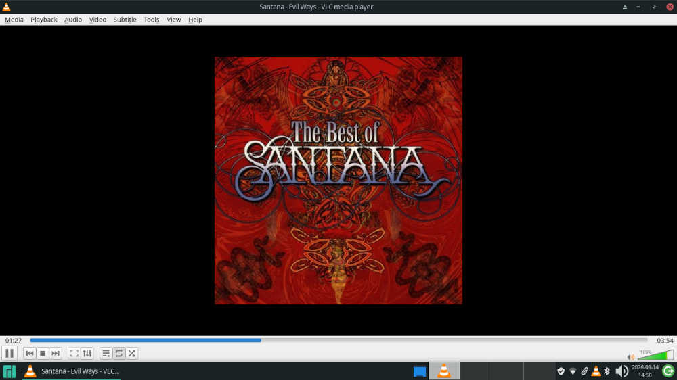Screen dimensions: 677x380
Task: Click the playback seek bar
Action: (338, 340)
